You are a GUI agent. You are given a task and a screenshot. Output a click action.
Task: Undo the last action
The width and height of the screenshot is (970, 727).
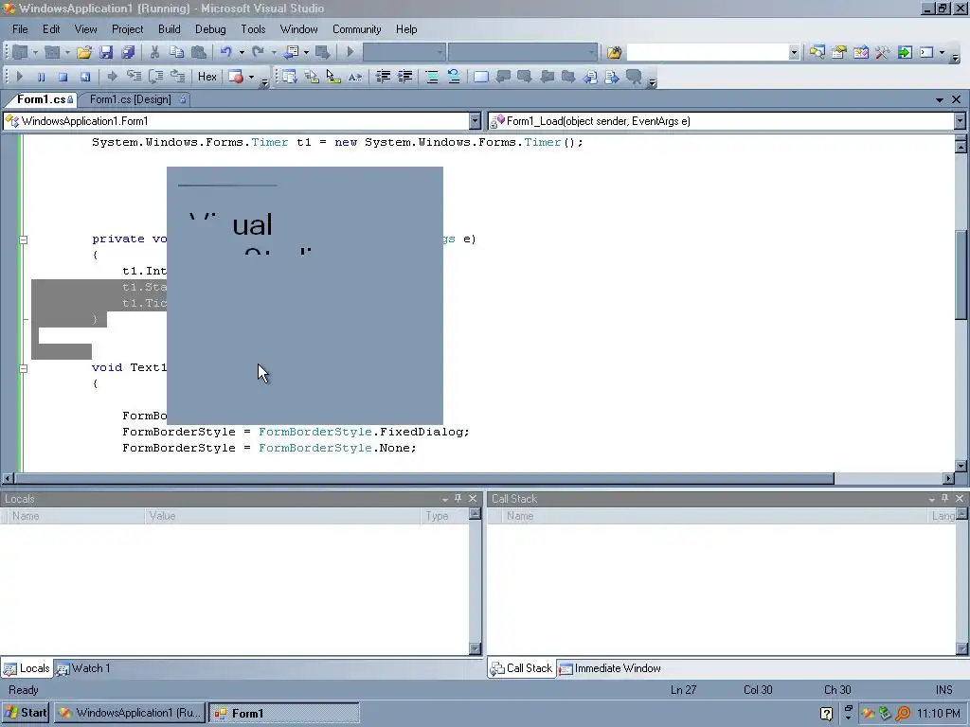pos(225,53)
